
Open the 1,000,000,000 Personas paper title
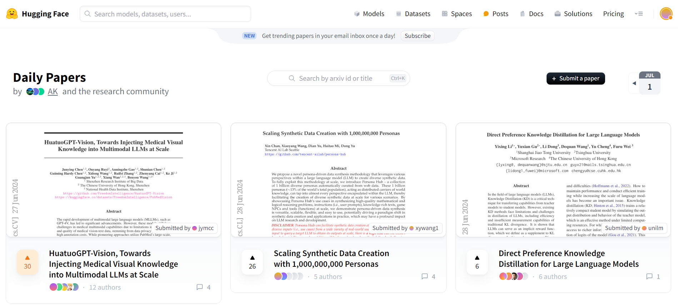pos(331,259)
